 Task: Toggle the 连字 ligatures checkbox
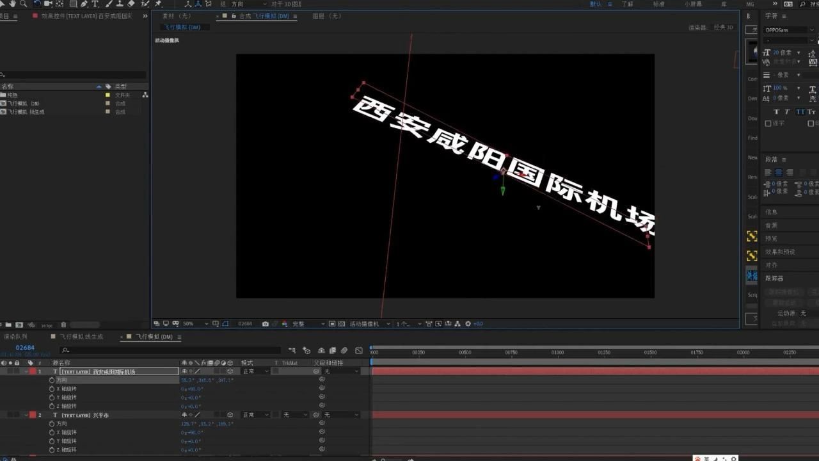tap(768, 124)
